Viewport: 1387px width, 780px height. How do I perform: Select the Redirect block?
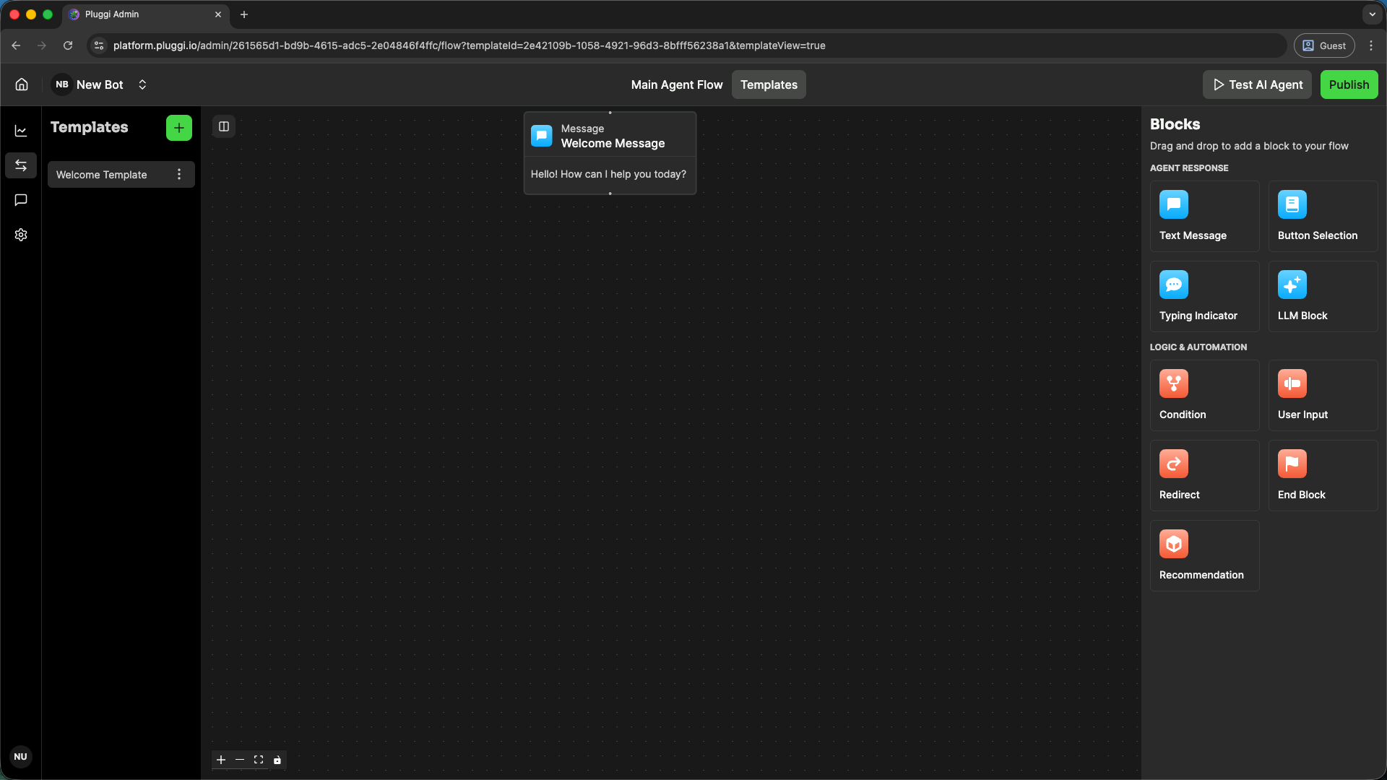(x=1204, y=475)
